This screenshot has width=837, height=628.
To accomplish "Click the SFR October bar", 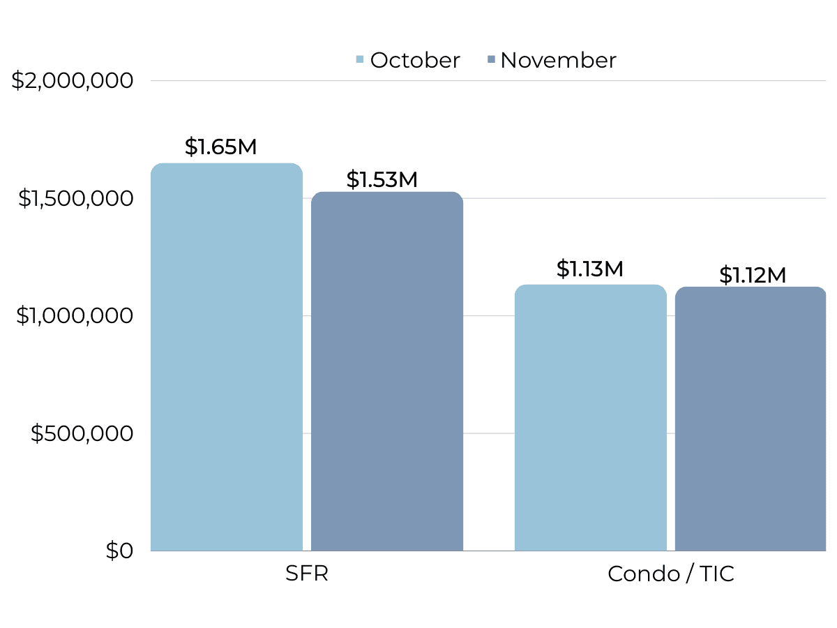I will point(227,356).
